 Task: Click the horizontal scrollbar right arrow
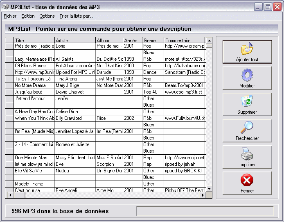point(203,195)
